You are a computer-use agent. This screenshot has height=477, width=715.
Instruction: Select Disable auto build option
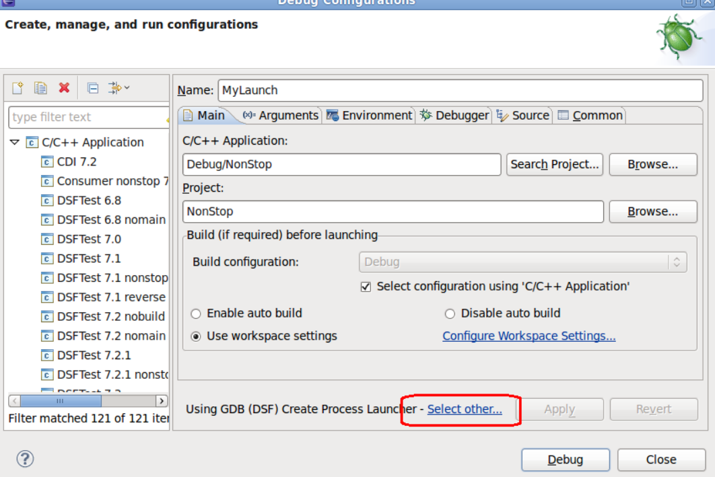(450, 314)
